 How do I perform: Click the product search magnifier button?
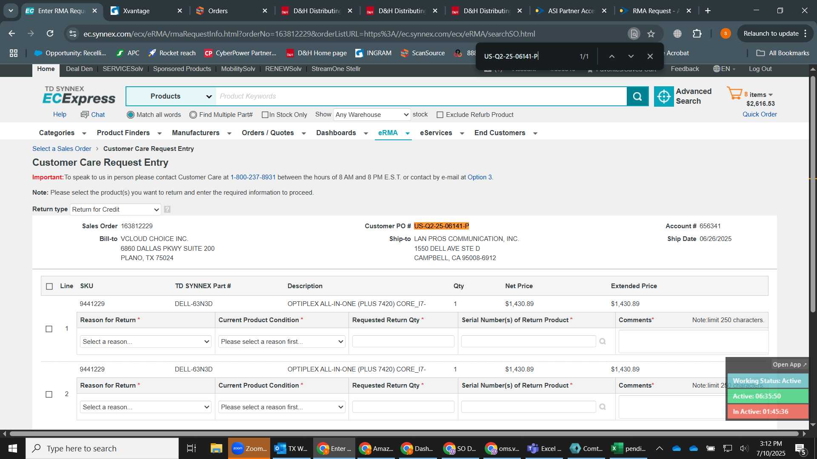(637, 96)
